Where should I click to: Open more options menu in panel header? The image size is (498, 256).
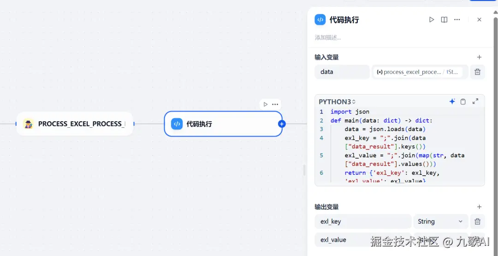pyautogui.click(x=457, y=20)
